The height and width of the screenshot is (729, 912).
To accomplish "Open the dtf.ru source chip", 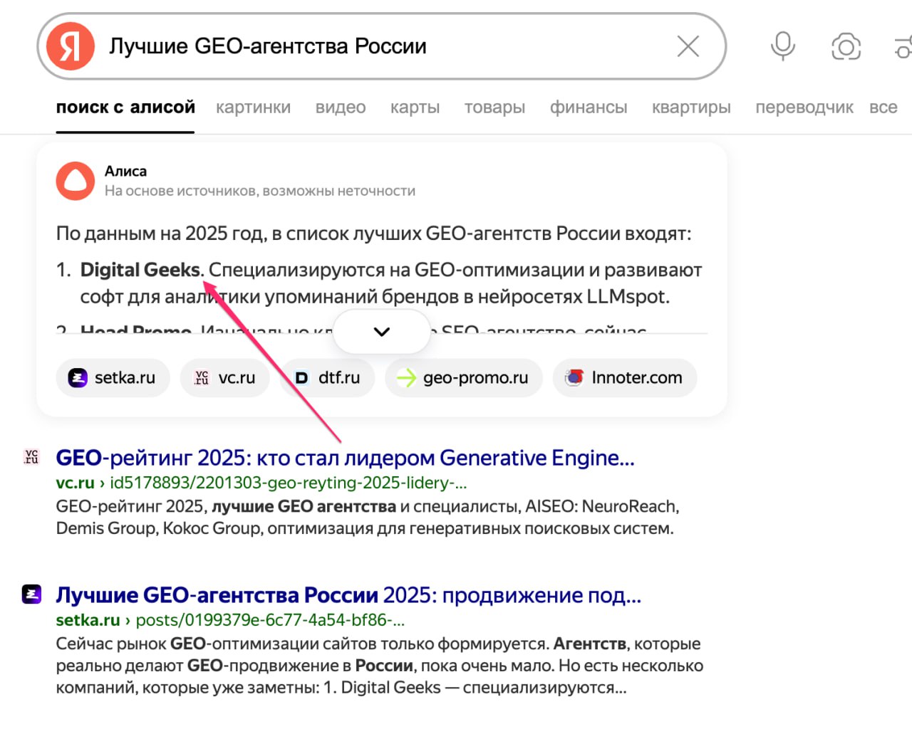I will 328,378.
